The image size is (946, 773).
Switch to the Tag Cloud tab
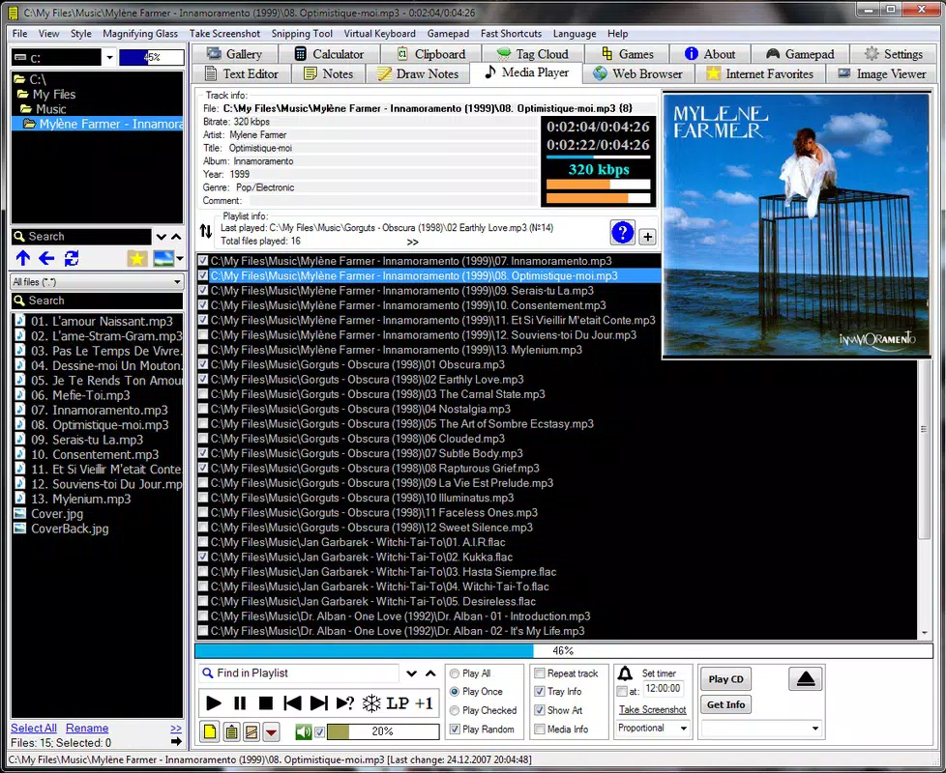coord(533,54)
